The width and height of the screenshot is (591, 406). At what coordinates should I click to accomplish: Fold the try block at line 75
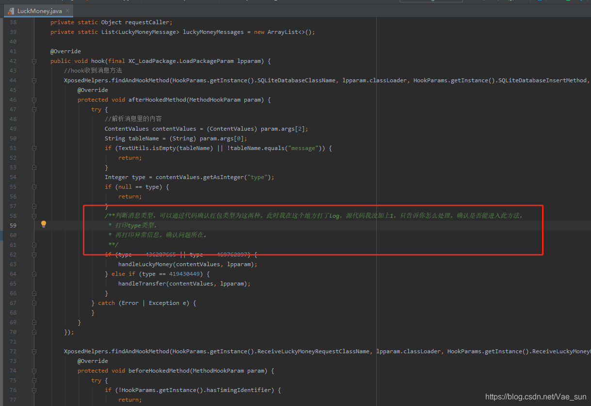pos(34,380)
